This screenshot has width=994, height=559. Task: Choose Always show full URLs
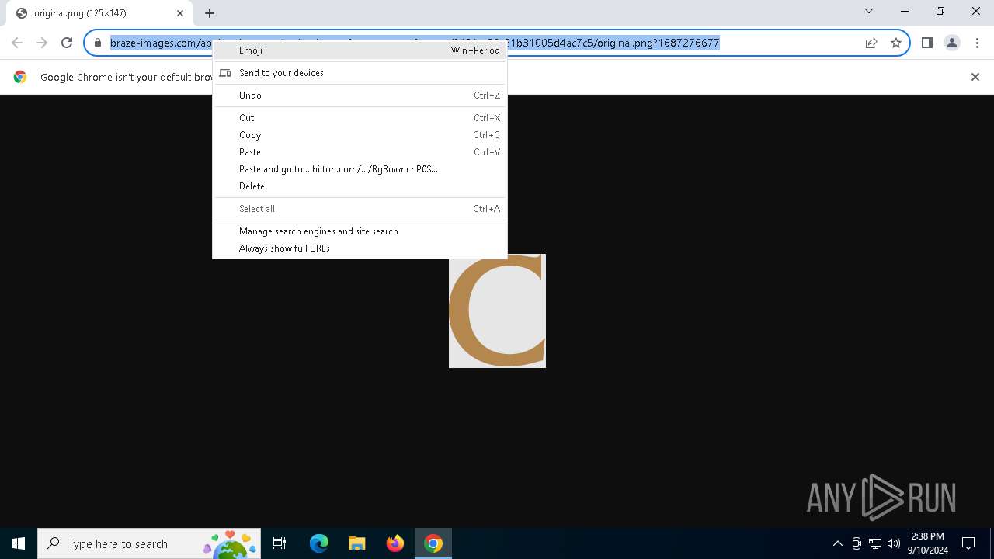point(360,248)
